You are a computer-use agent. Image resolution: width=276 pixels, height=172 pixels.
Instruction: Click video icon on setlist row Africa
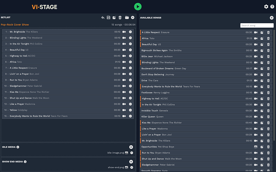124,62
